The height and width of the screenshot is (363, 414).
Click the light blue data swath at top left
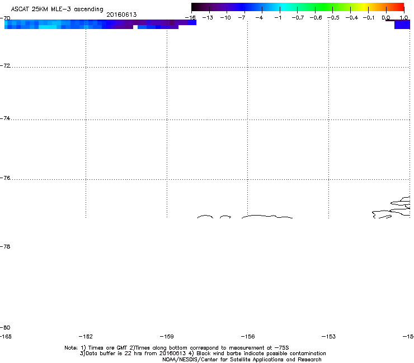tap(48, 24)
